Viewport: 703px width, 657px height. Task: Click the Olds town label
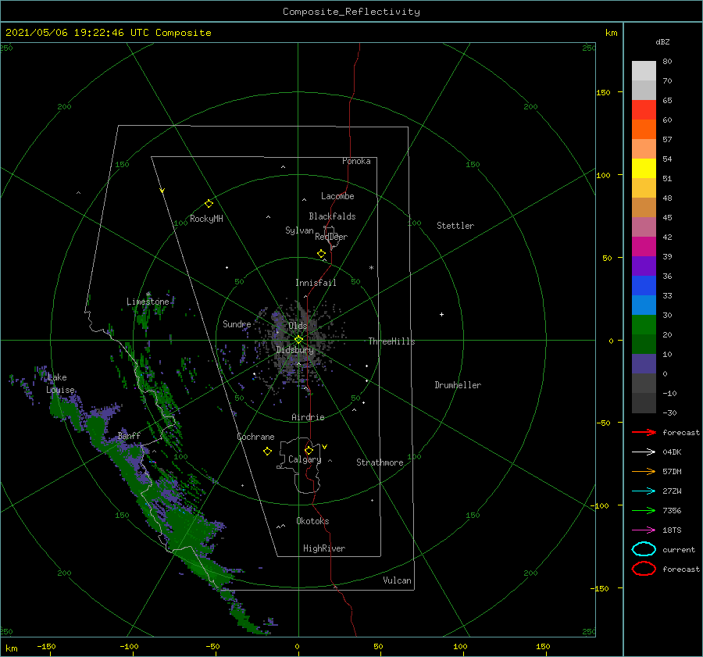coord(298,325)
